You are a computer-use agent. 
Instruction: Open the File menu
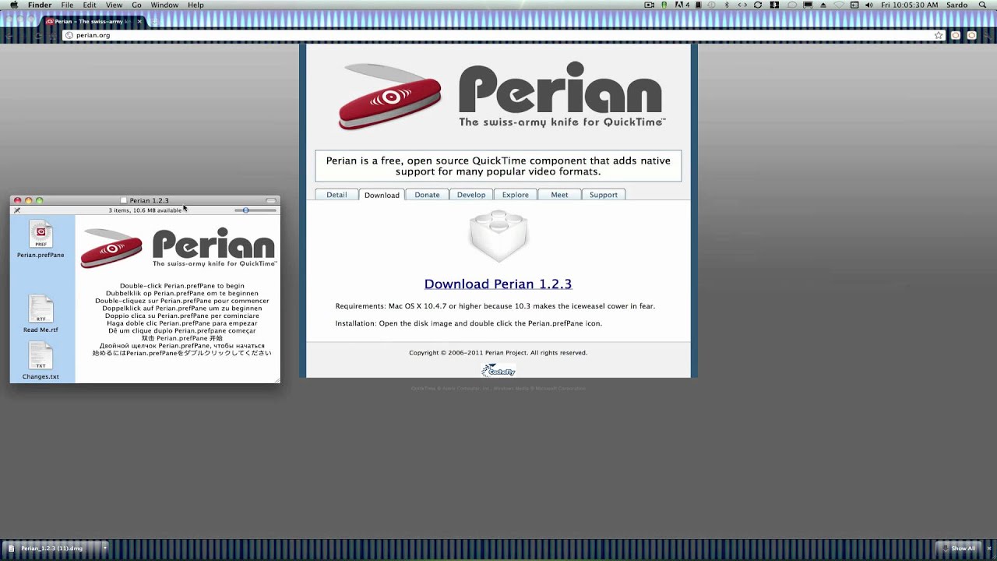tap(68, 5)
